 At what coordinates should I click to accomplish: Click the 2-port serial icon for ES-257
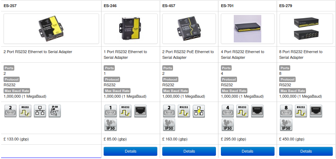(10, 111)
